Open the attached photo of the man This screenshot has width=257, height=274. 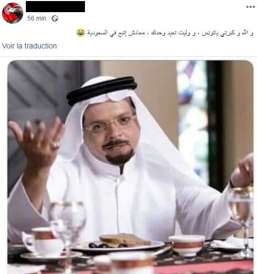130,167
